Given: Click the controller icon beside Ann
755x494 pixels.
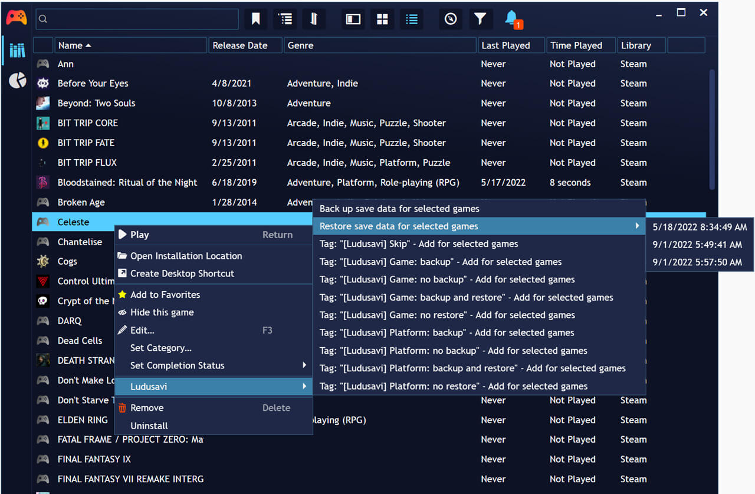Looking at the screenshot, I should pyautogui.click(x=42, y=64).
